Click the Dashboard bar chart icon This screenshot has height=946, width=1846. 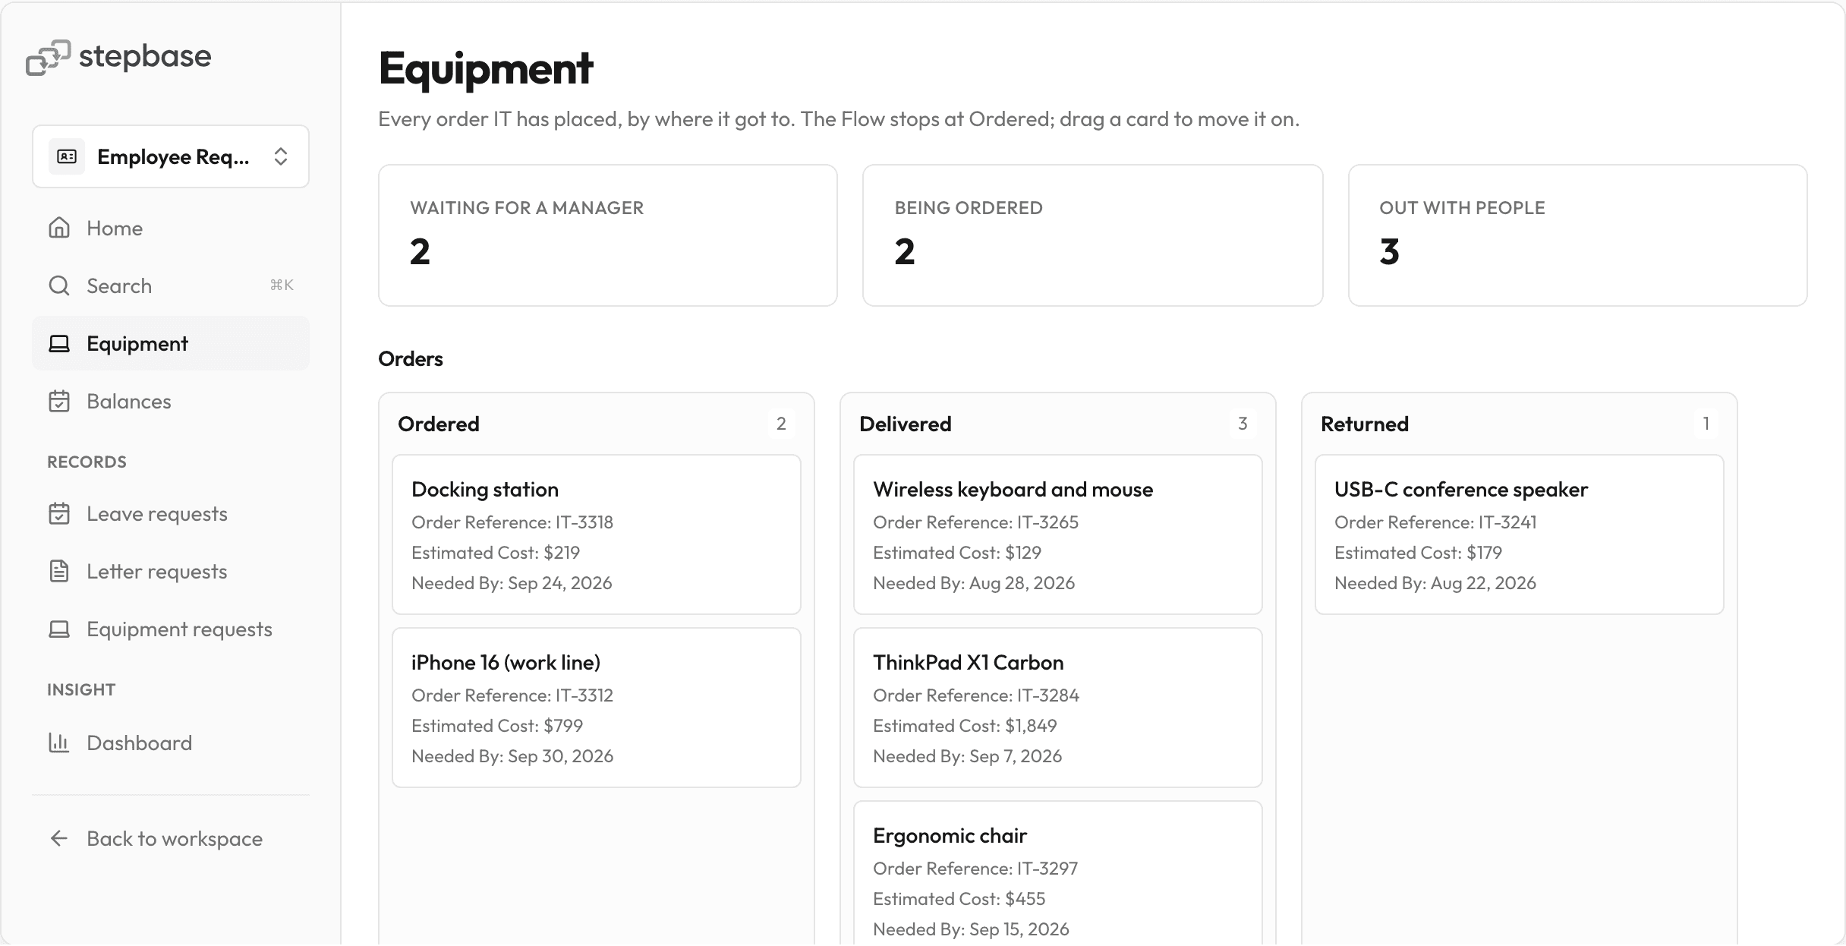(x=59, y=743)
